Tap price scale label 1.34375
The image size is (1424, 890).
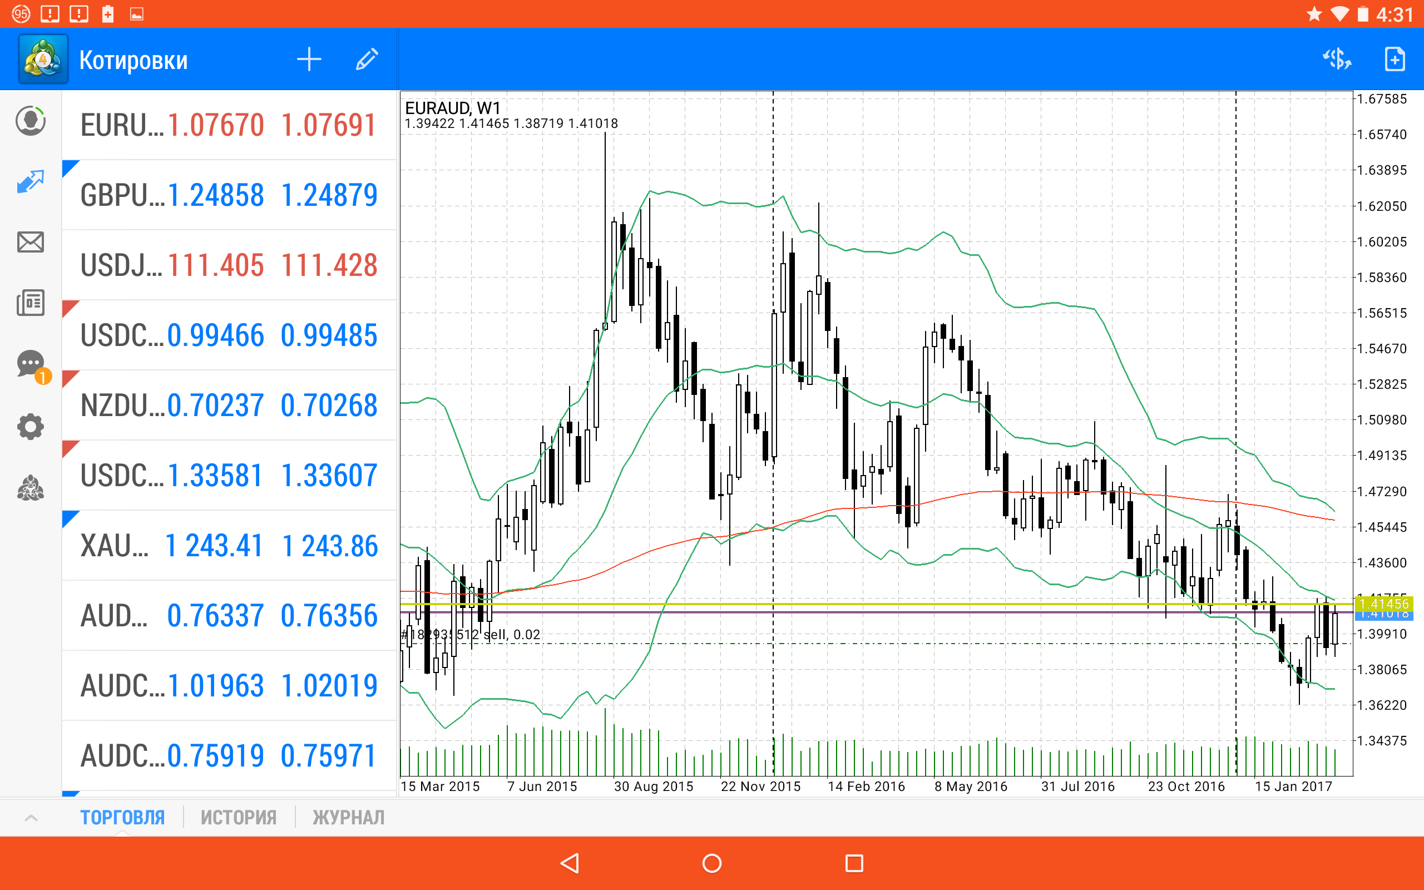tap(1382, 740)
